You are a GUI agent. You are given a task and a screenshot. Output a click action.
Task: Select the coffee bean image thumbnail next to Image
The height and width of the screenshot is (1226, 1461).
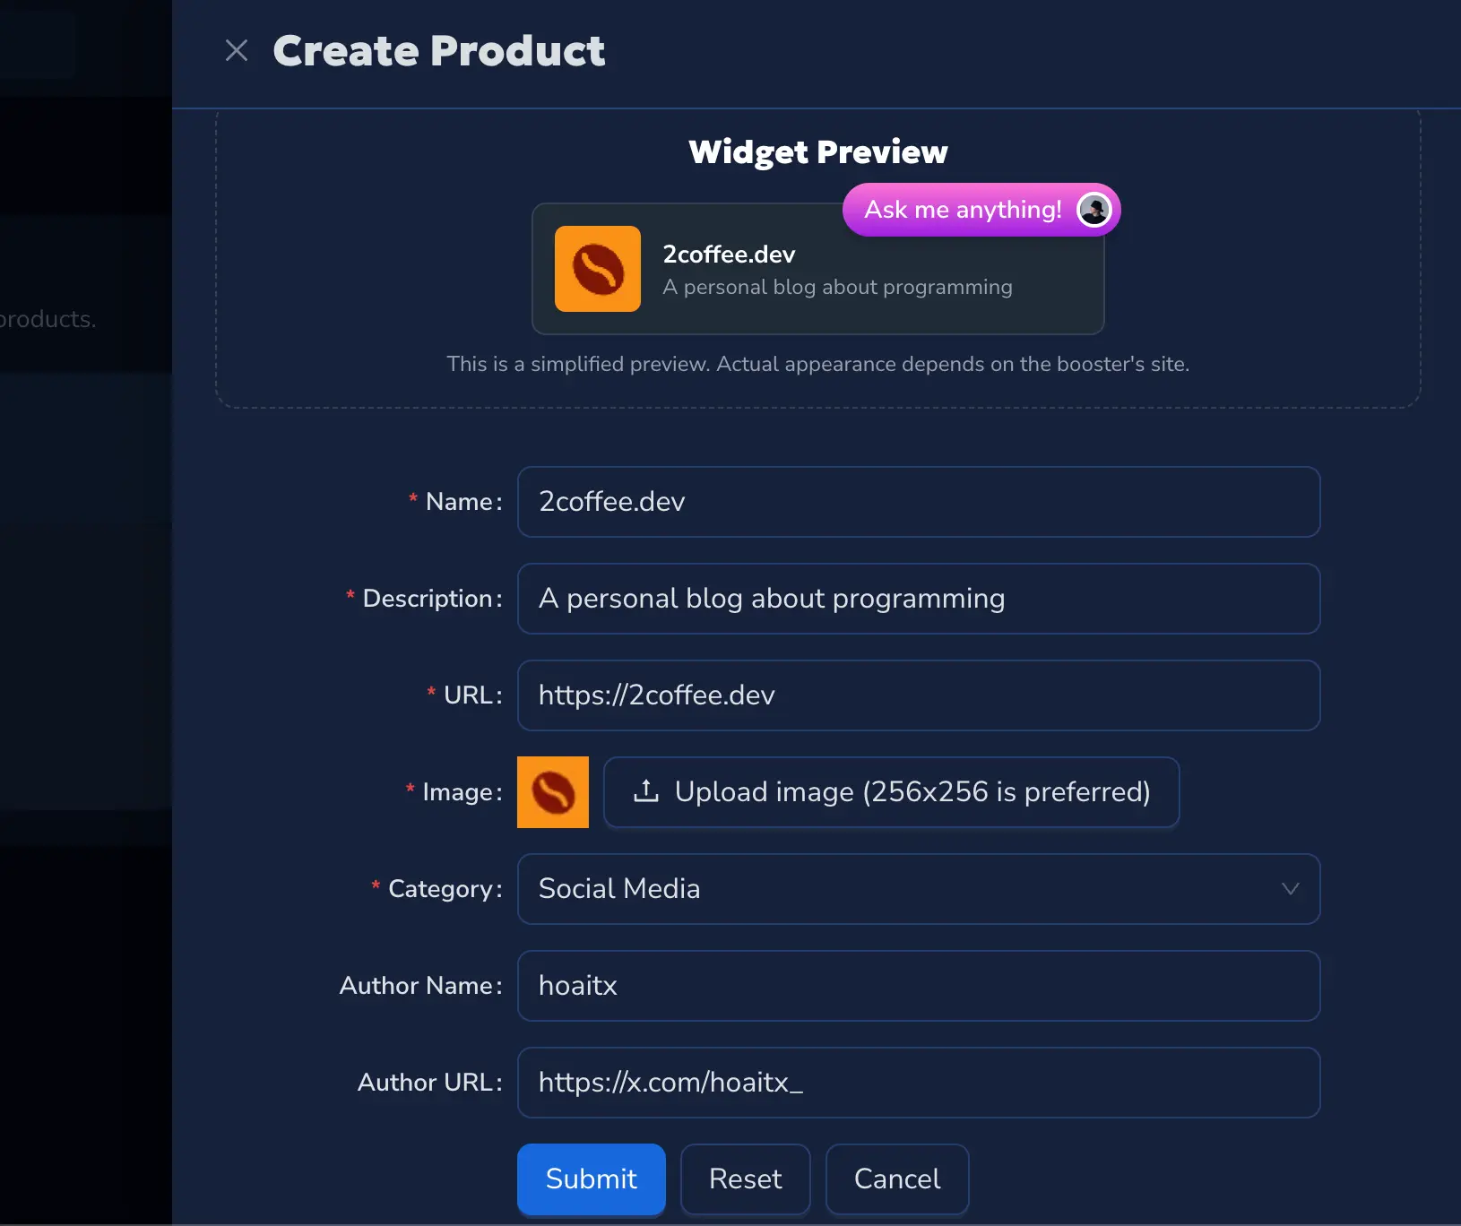click(x=553, y=791)
